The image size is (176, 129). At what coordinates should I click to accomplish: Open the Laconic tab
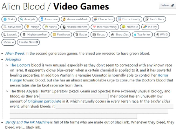10,35
